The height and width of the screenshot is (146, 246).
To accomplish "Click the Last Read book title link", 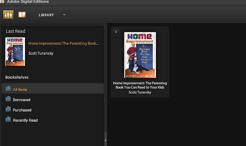I will [63, 43].
